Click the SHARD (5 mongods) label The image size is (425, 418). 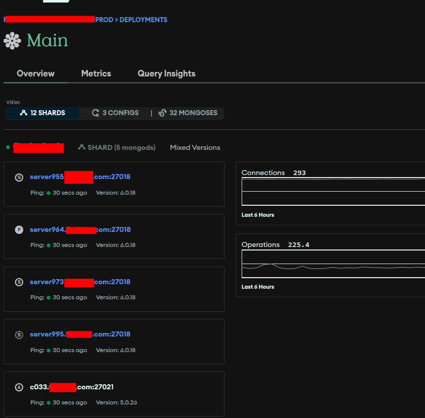122,147
